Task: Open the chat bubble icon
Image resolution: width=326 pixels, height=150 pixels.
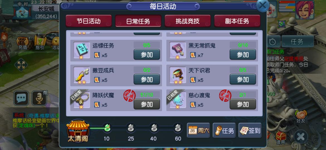Action: pos(21,98)
